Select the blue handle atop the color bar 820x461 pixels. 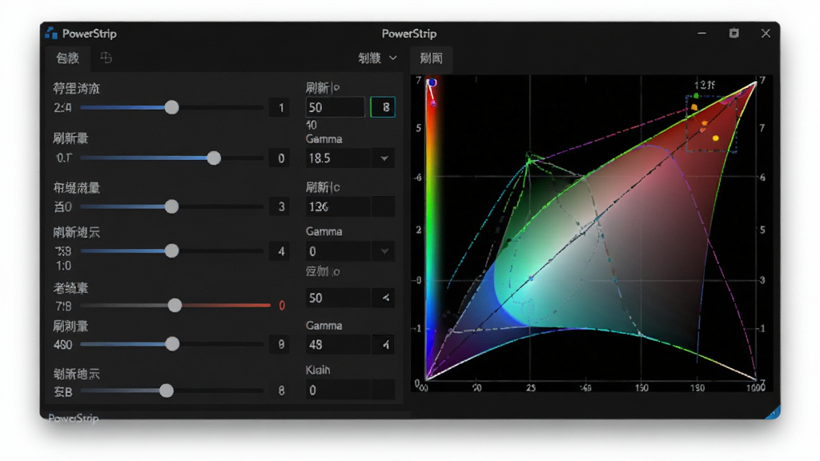coord(432,82)
